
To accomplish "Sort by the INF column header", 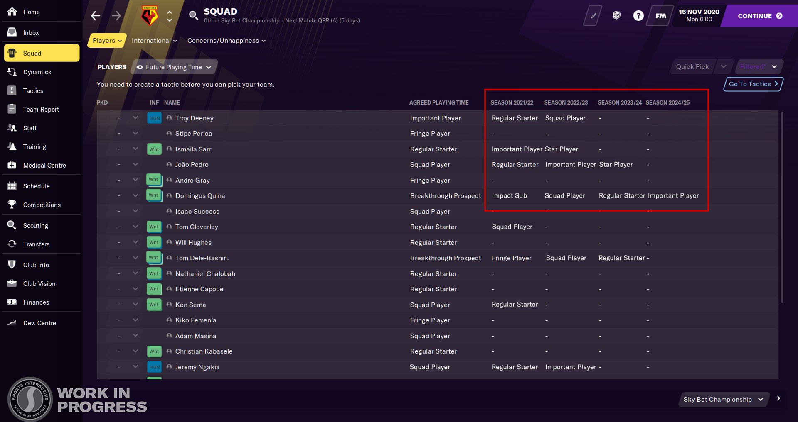I will 154,102.
